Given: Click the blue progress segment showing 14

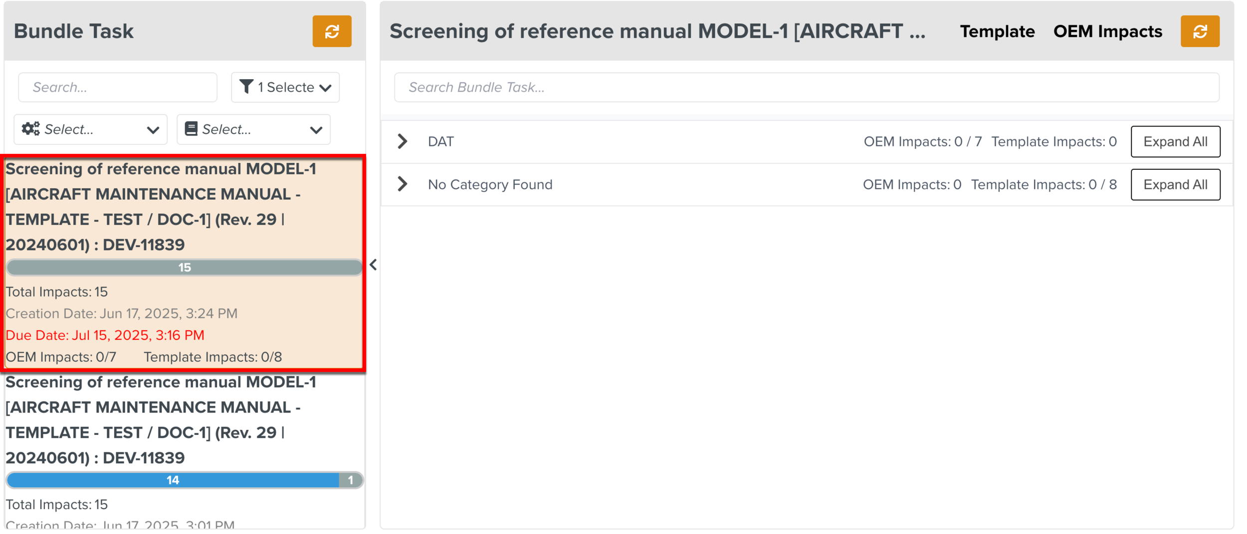Looking at the screenshot, I should pos(173,480).
